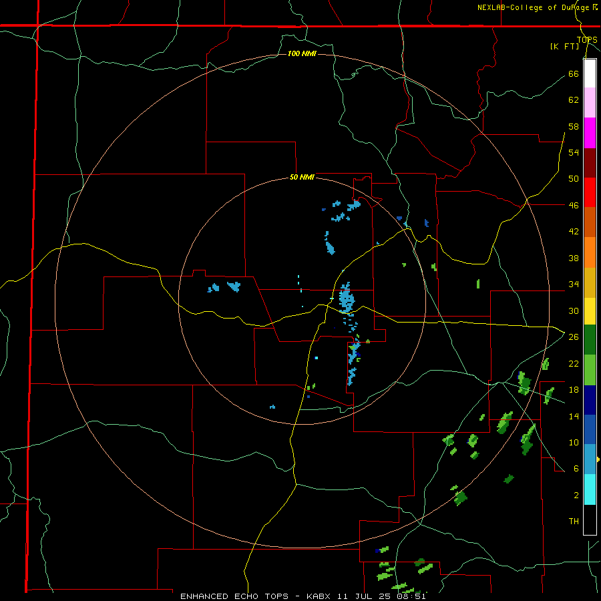This screenshot has height=601, width=601.
Task: Click the medium blue legend swatch
Action: 590,429
